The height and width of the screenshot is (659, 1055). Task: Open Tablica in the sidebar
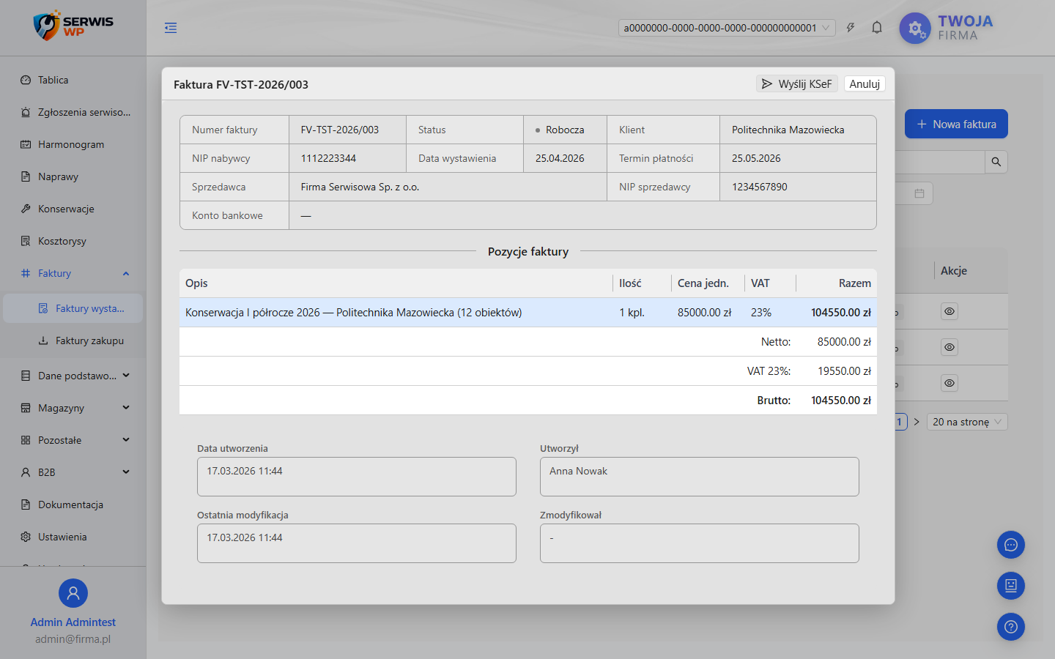pyautogui.click(x=73, y=80)
